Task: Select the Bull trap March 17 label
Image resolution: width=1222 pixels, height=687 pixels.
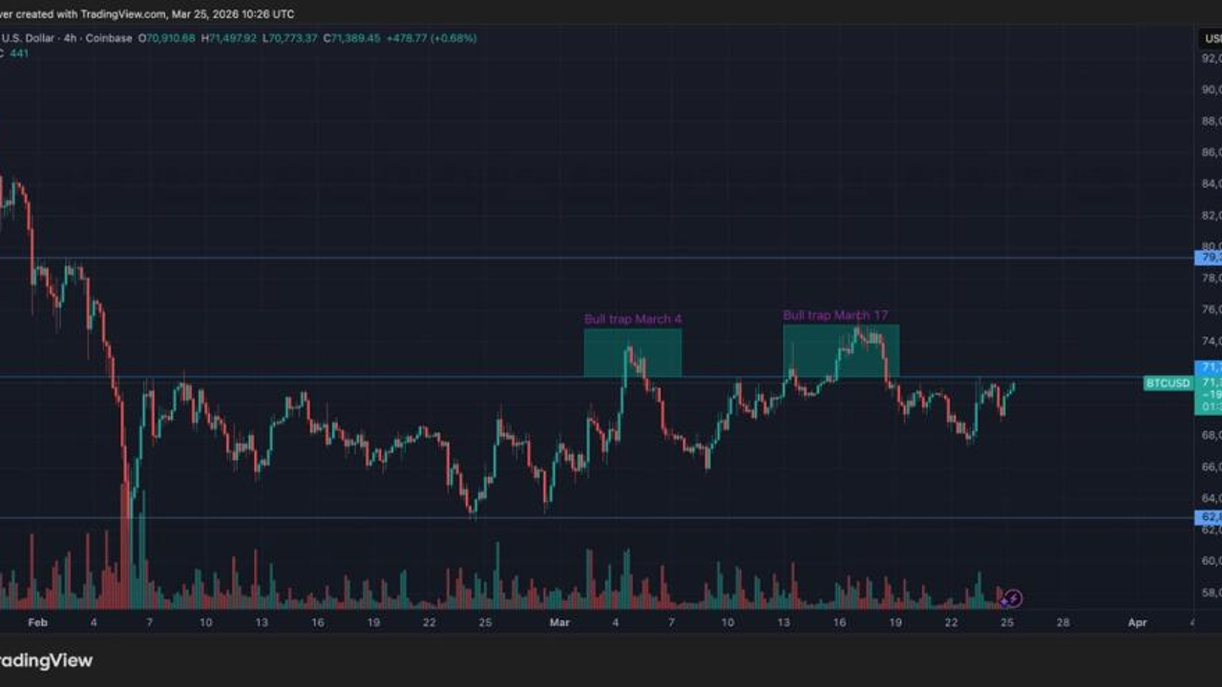Action: coord(840,315)
